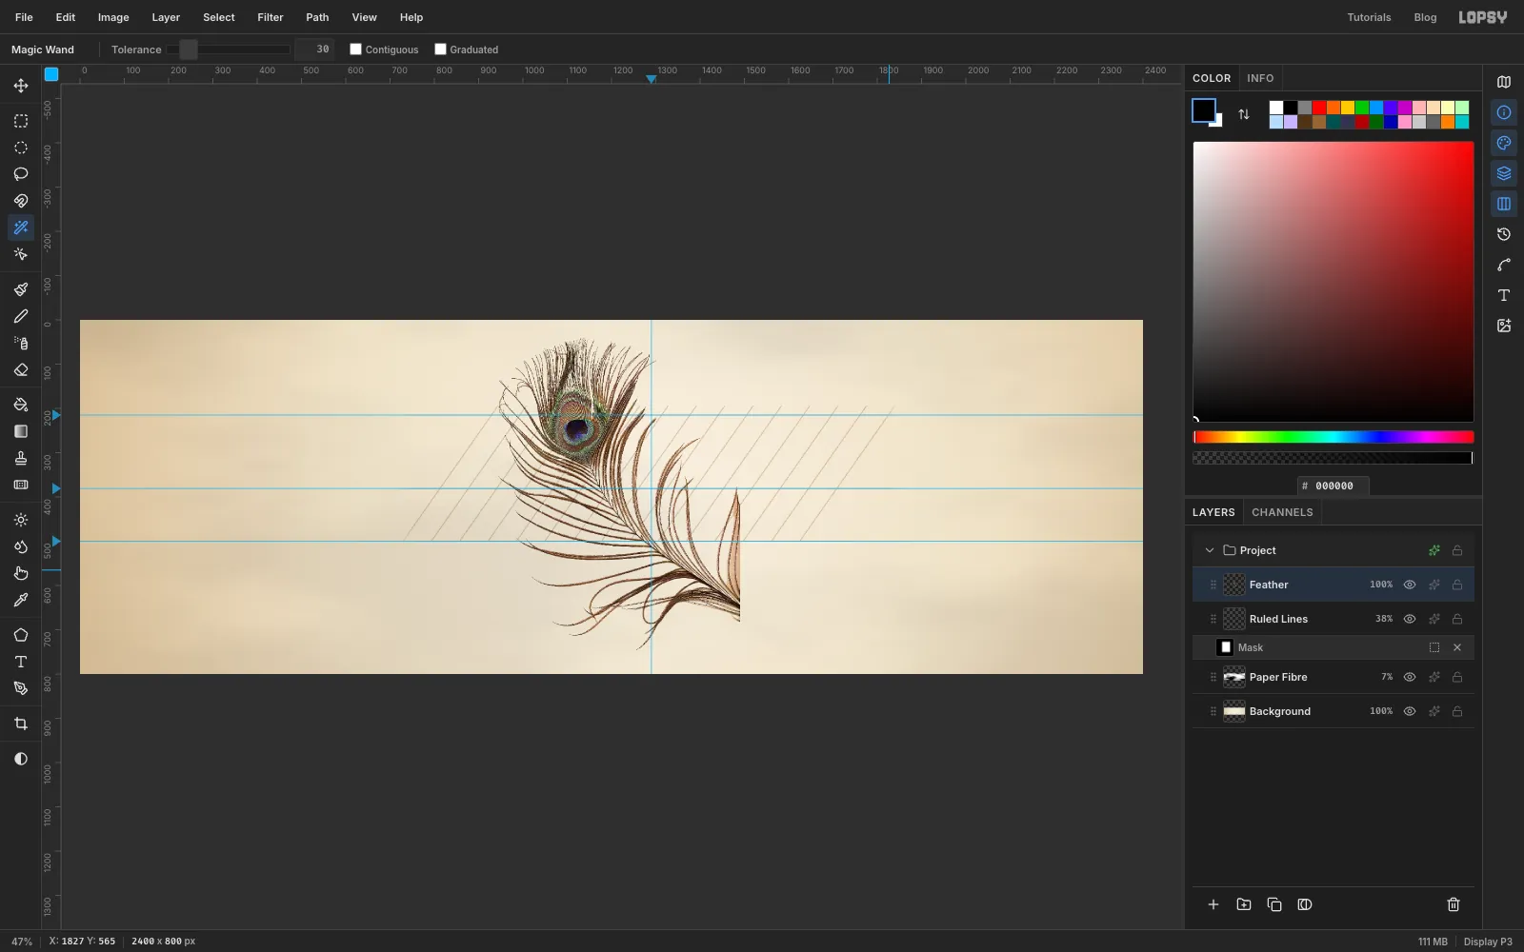Hide the Background layer
The width and height of the screenshot is (1524, 952).
[x=1410, y=711]
